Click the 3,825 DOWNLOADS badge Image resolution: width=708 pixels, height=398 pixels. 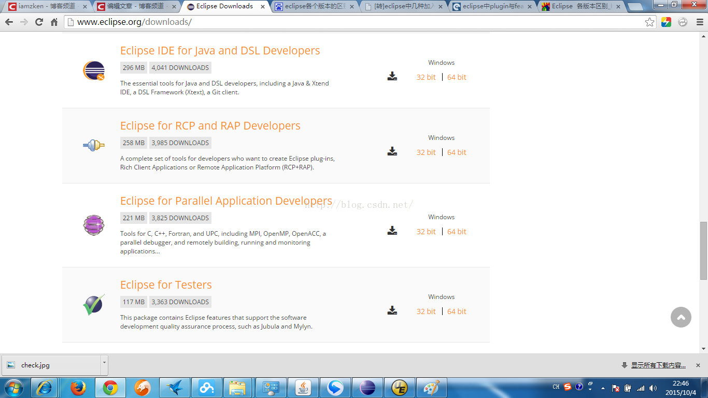click(x=180, y=218)
